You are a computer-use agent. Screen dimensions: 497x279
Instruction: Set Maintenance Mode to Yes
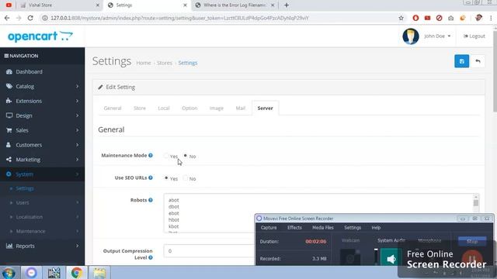pos(166,156)
